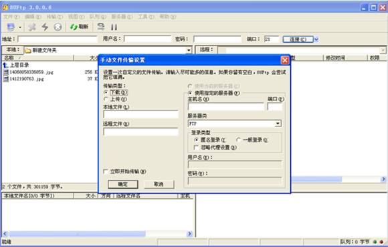
Task: Click the green refresh (刷新) icon
Action: click(x=74, y=27)
